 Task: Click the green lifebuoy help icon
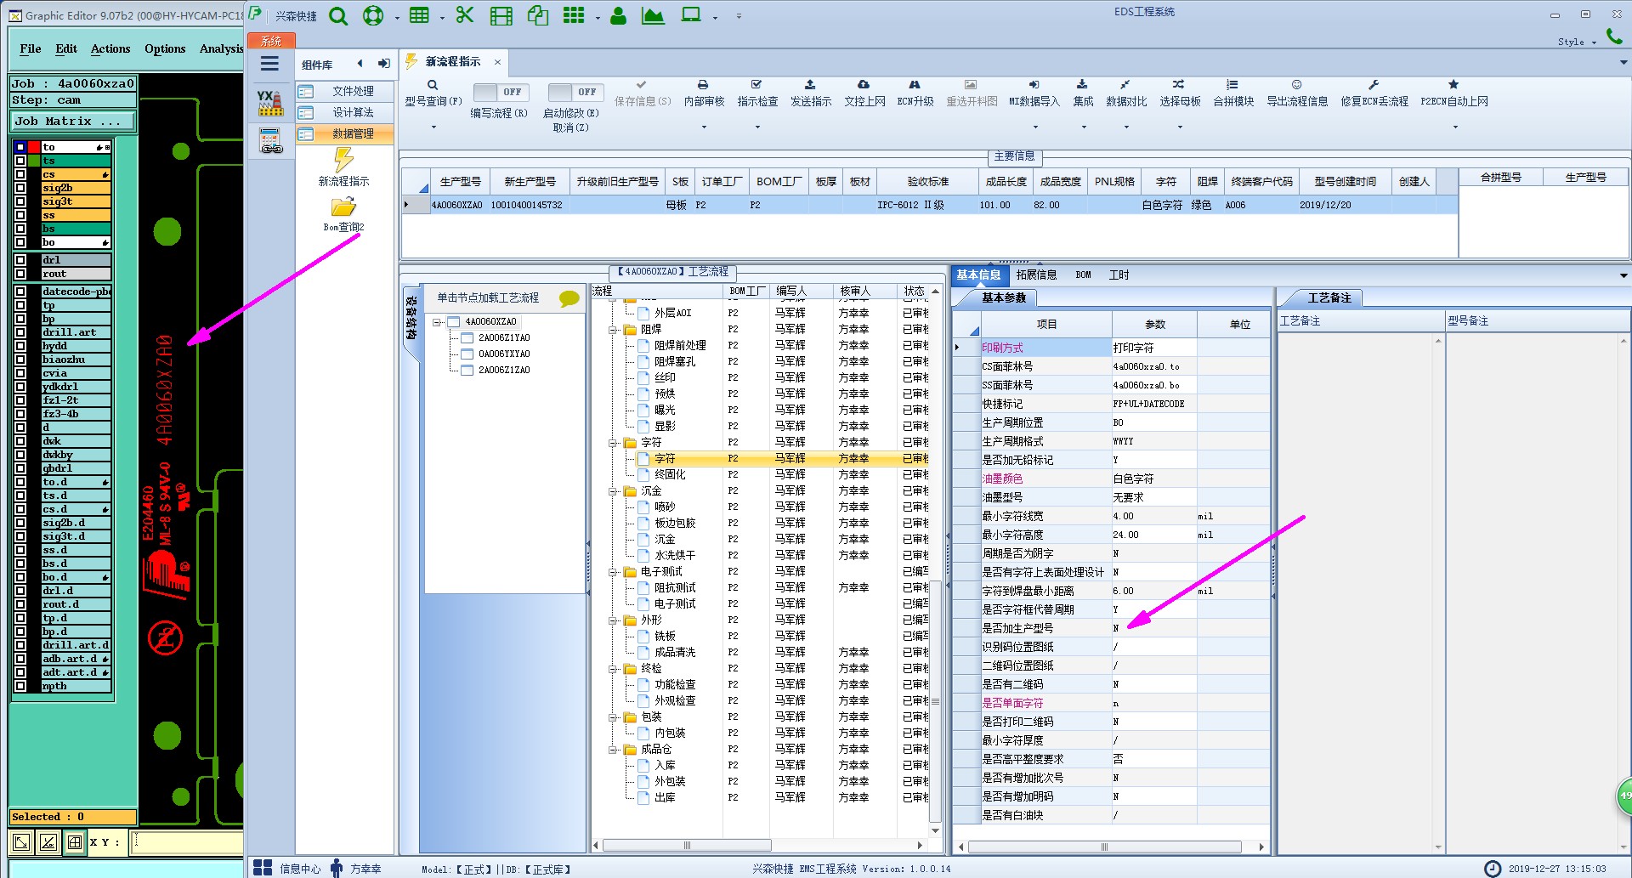(373, 16)
